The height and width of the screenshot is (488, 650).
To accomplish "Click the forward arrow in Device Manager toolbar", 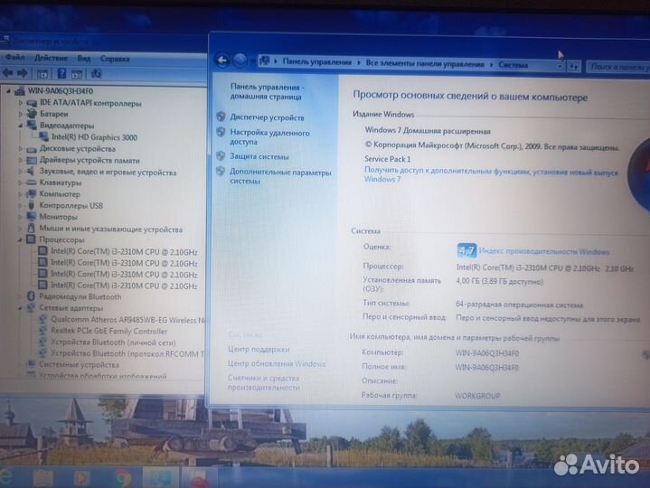I will [x=23, y=74].
